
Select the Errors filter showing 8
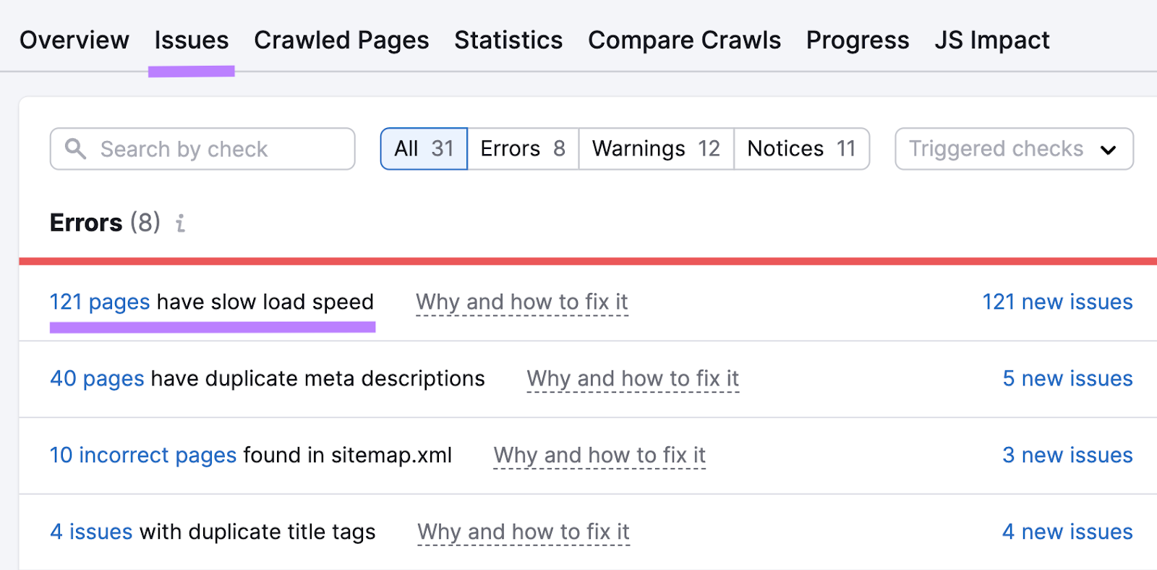click(x=522, y=148)
